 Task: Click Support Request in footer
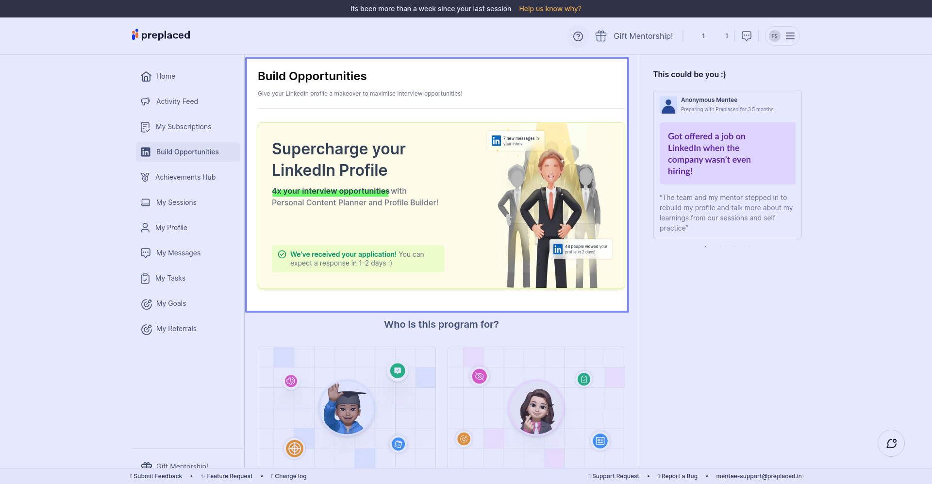(x=614, y=476)
